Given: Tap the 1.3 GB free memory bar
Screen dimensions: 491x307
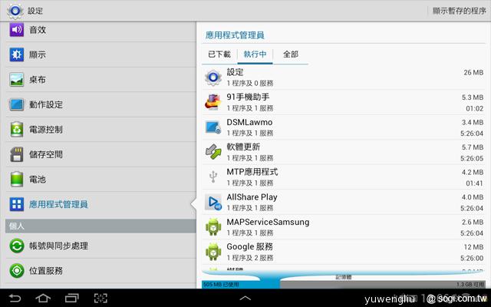Looking at the screenshot, I should pyautogui.click(x=382, y=285).
